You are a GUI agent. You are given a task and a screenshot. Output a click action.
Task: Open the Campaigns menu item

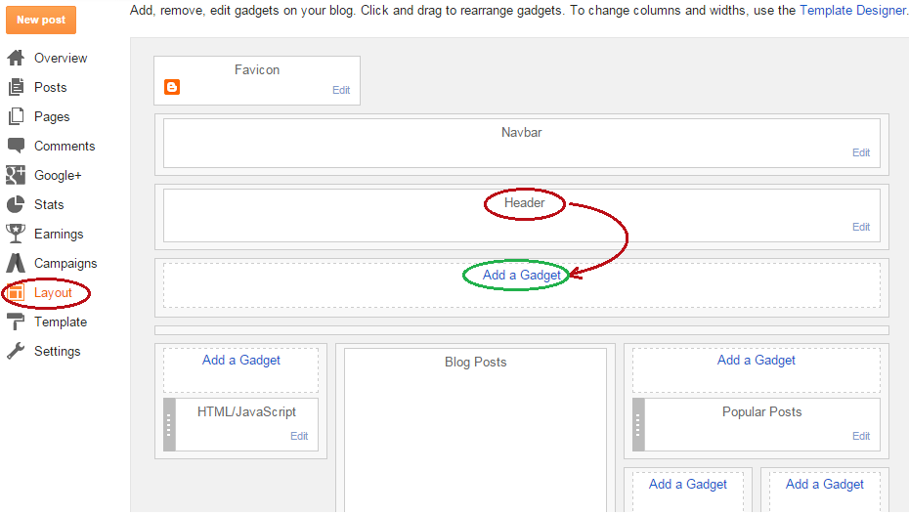tap(65, 264)
